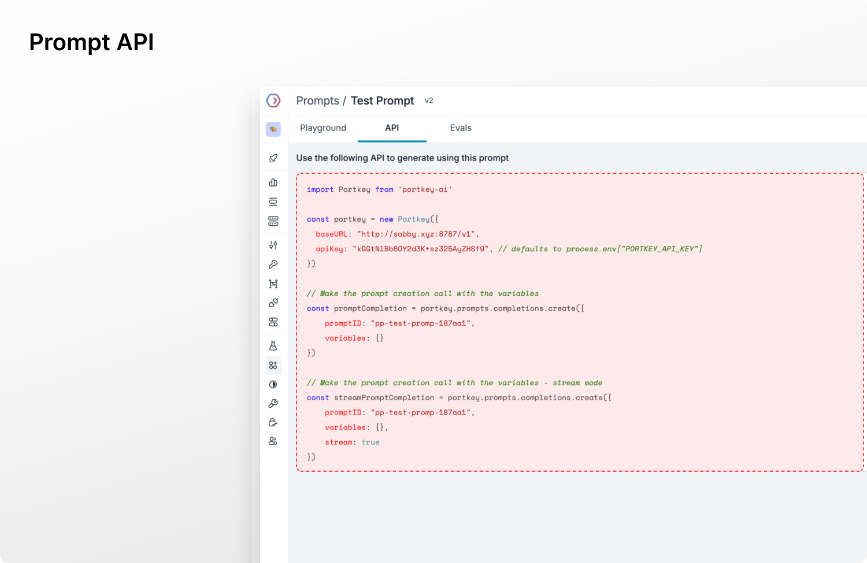Open the bar chart analytics icon
This screenshot has height=563, width=867.
pos(273,182)
